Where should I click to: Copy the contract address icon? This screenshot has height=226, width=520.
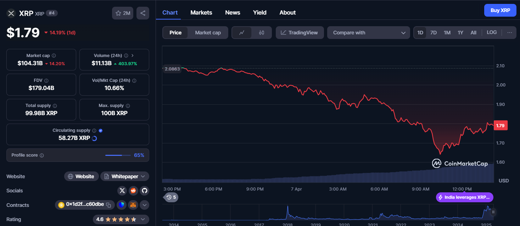[x=108, y=205]
